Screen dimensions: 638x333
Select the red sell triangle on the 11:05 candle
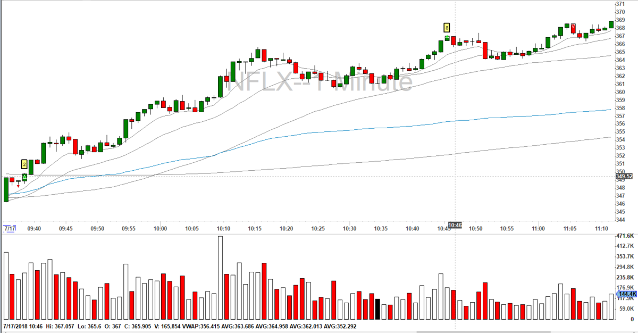pyautogui.click(x=573, y=27)
